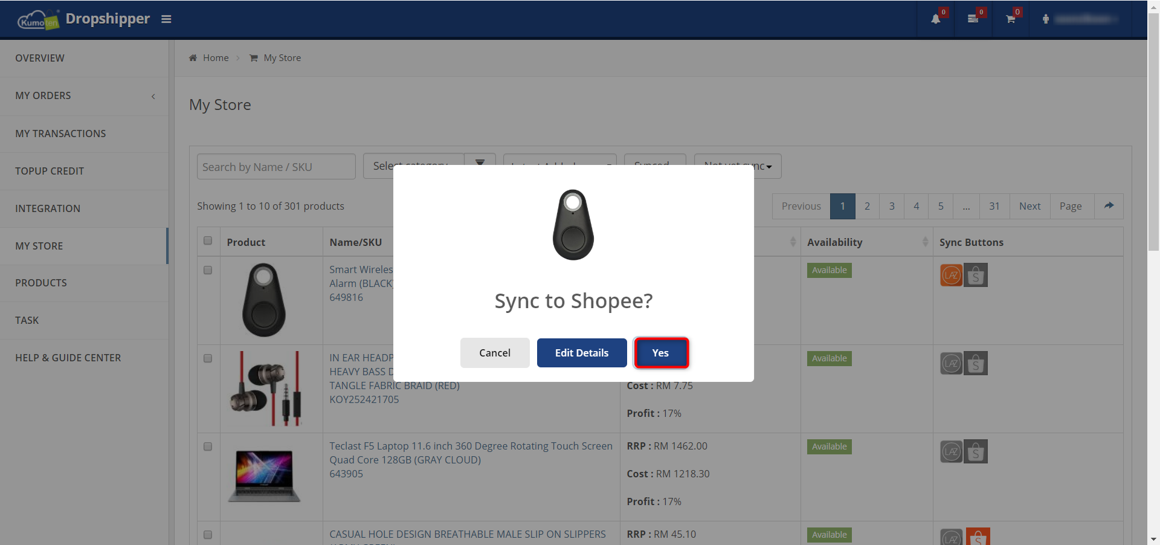Open the notifications bell icon
1160x545 pixels.
point(936,19)
